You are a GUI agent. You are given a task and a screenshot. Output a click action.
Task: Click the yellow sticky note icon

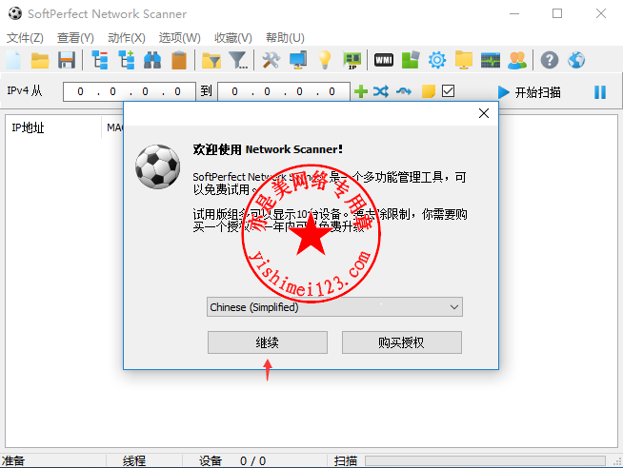429,91
